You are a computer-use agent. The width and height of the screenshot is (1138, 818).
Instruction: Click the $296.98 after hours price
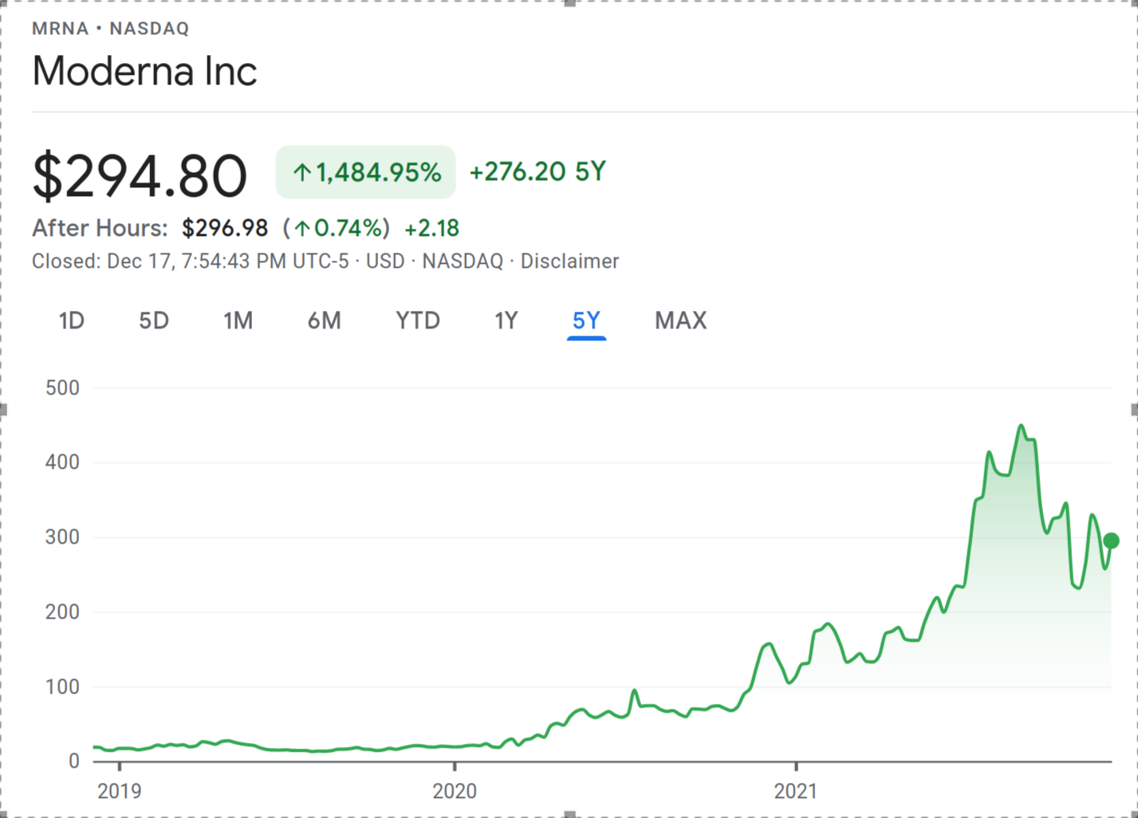click(225, 229)
